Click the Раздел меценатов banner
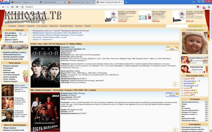212x132 pixels. click(x=15, y=47)
